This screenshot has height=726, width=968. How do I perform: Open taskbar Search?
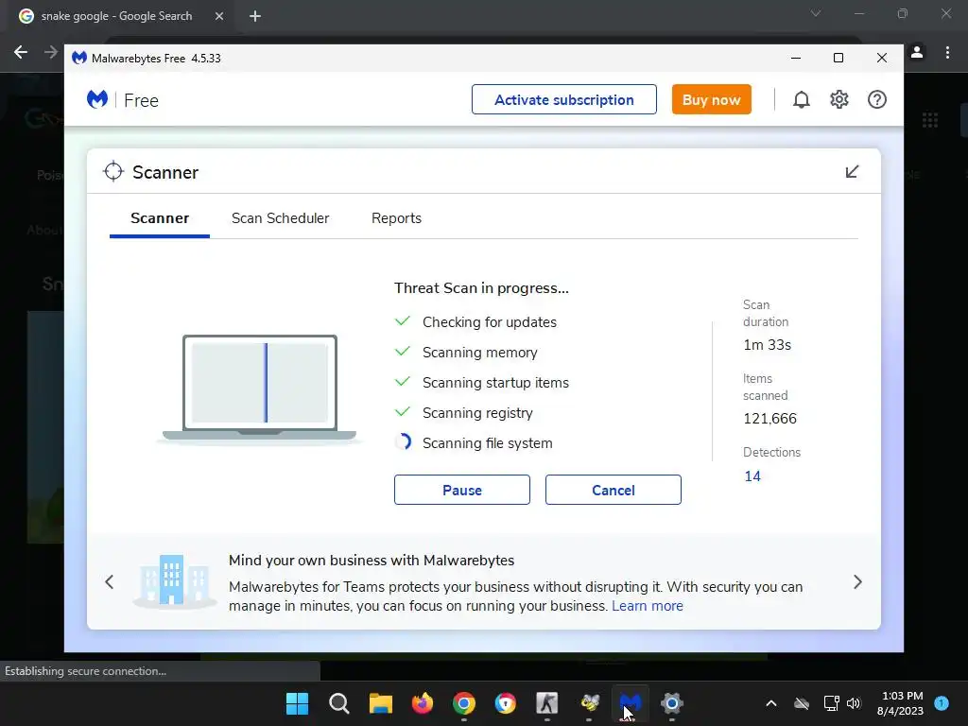339,703
